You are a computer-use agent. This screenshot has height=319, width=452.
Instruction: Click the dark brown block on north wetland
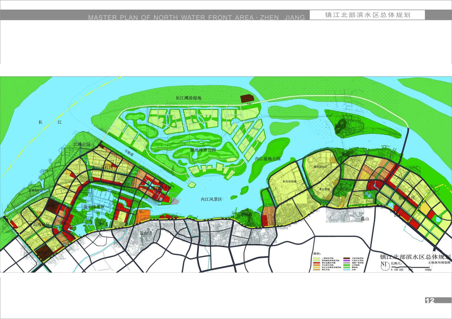[248, 99]
